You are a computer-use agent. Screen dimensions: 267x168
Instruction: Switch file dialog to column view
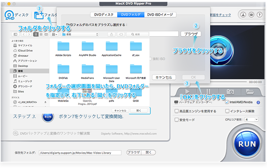46,34
